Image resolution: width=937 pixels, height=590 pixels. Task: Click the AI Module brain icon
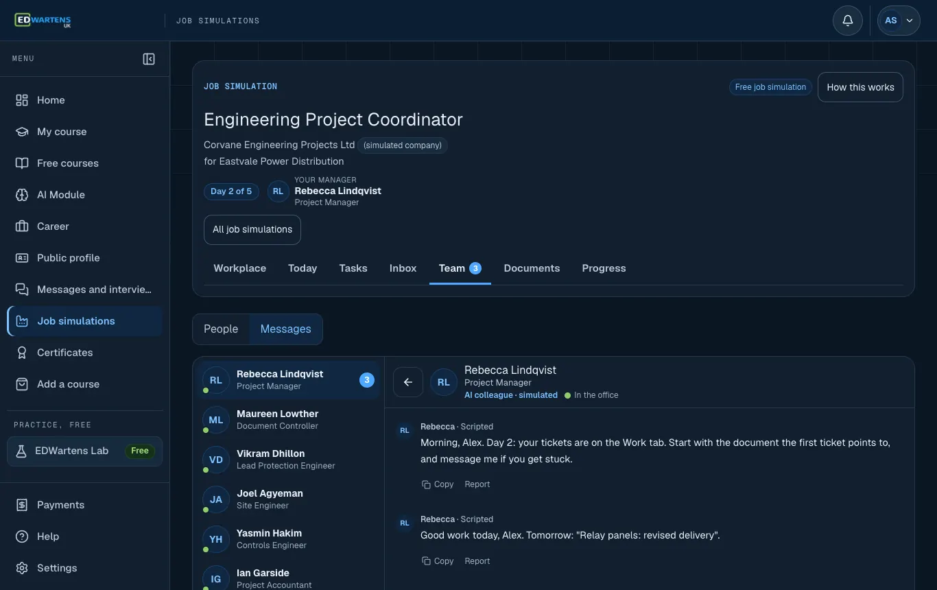tap(22, 195)
